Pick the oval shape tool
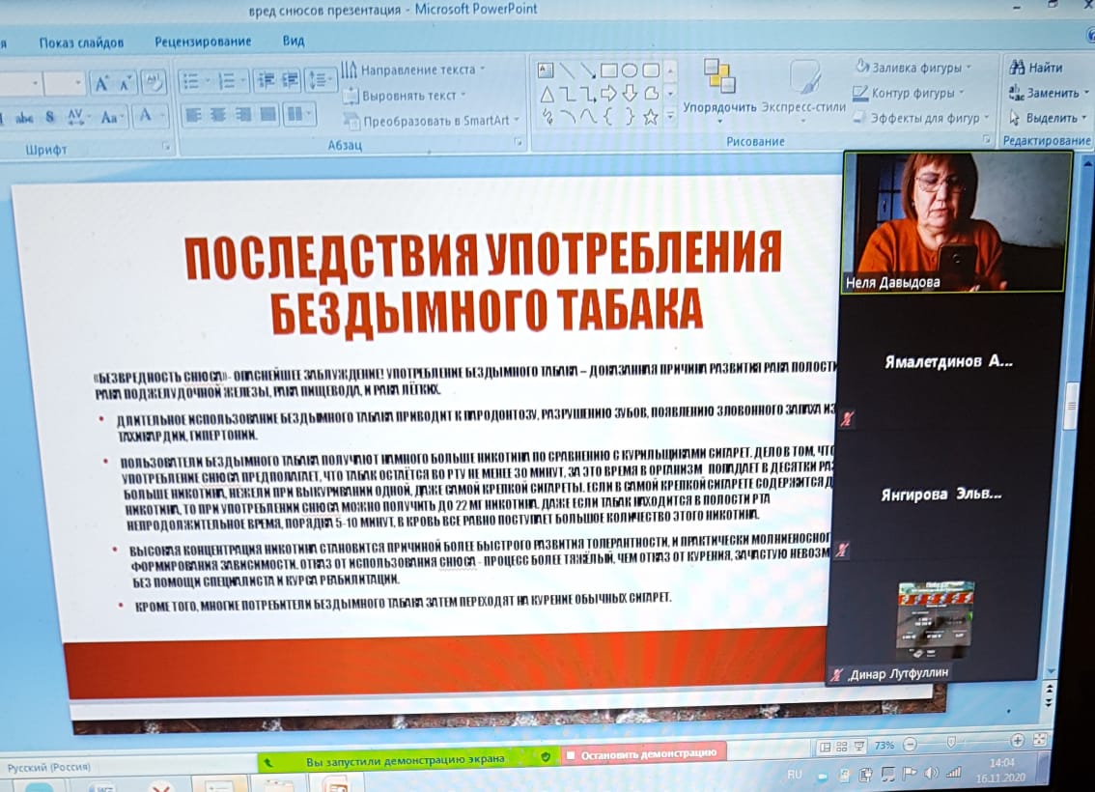The image size is (1095, 792). click(630, 70)
